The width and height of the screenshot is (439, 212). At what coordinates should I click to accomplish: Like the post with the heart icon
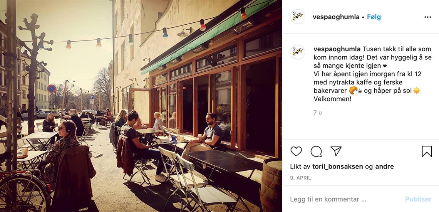pos(296,151)
